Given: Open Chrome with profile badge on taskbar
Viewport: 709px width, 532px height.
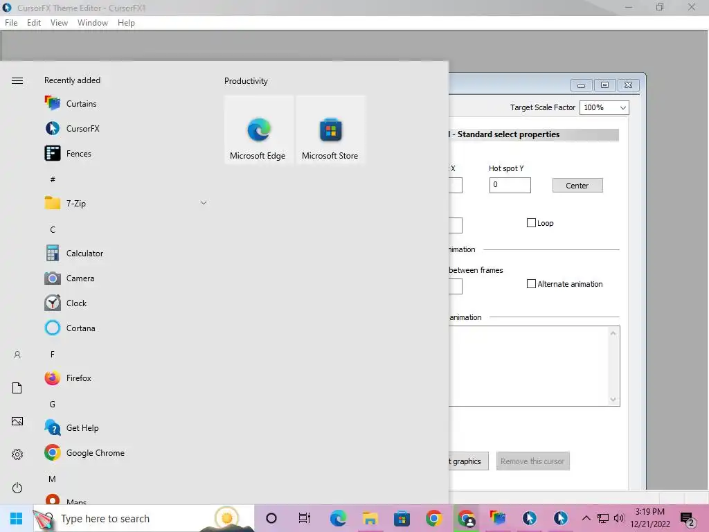Looking at the screenshot, I should point(466,518).
